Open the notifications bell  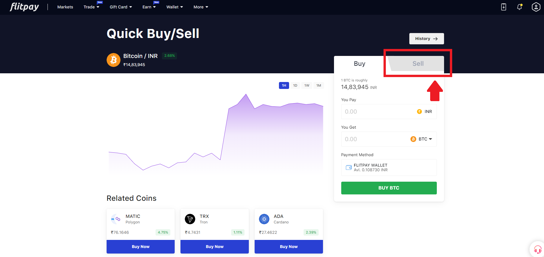[520, 7]
